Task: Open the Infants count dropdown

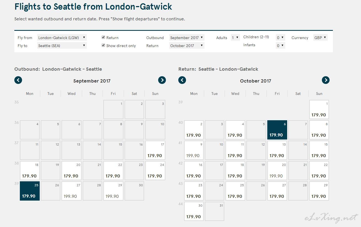Action: pyautogui.click(x=280, y=46)
